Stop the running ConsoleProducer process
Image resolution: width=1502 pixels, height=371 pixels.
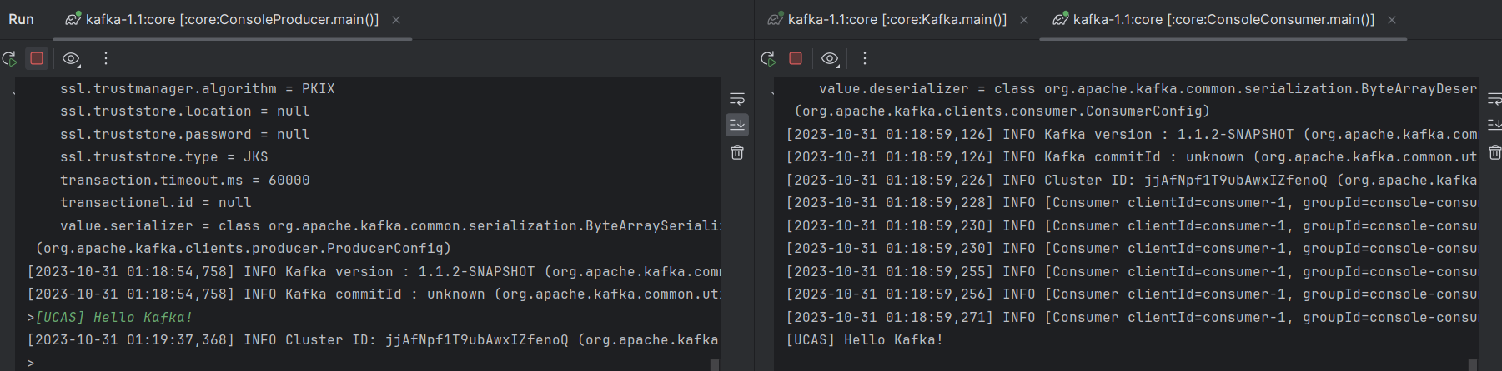(x=37, y=58)
